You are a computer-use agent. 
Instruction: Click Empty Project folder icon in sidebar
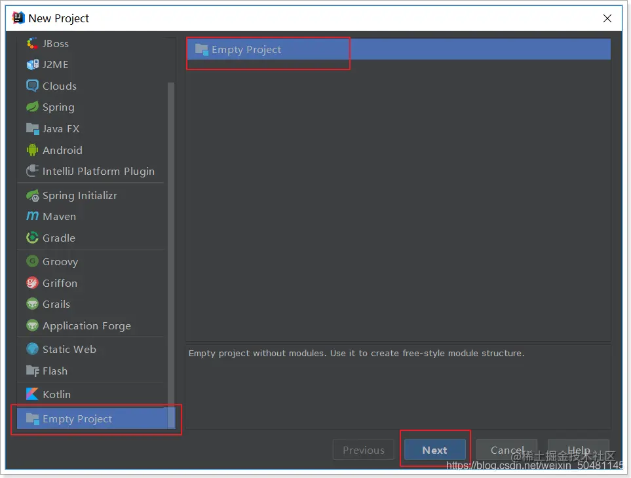pyautogui.click(x=32, y=418)
